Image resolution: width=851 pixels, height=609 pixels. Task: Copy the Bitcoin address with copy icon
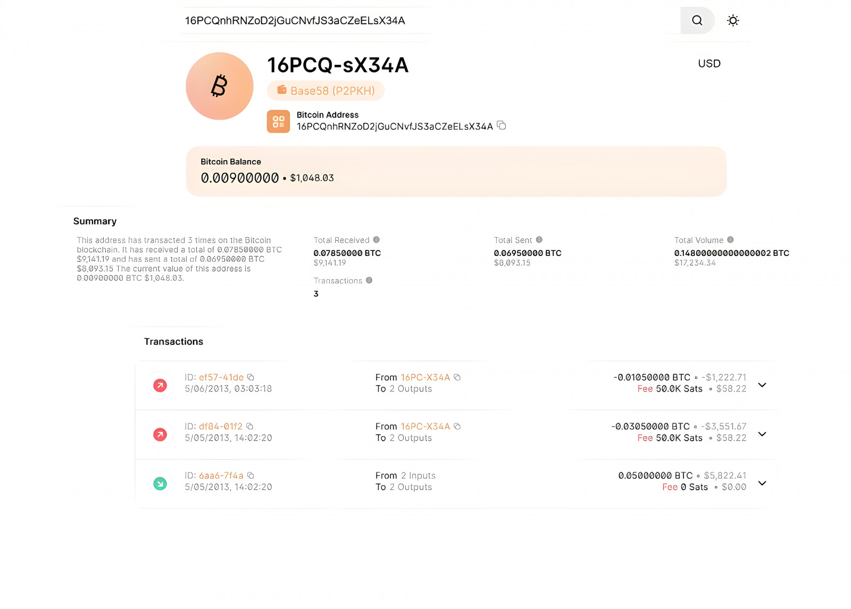pos(501,126)
